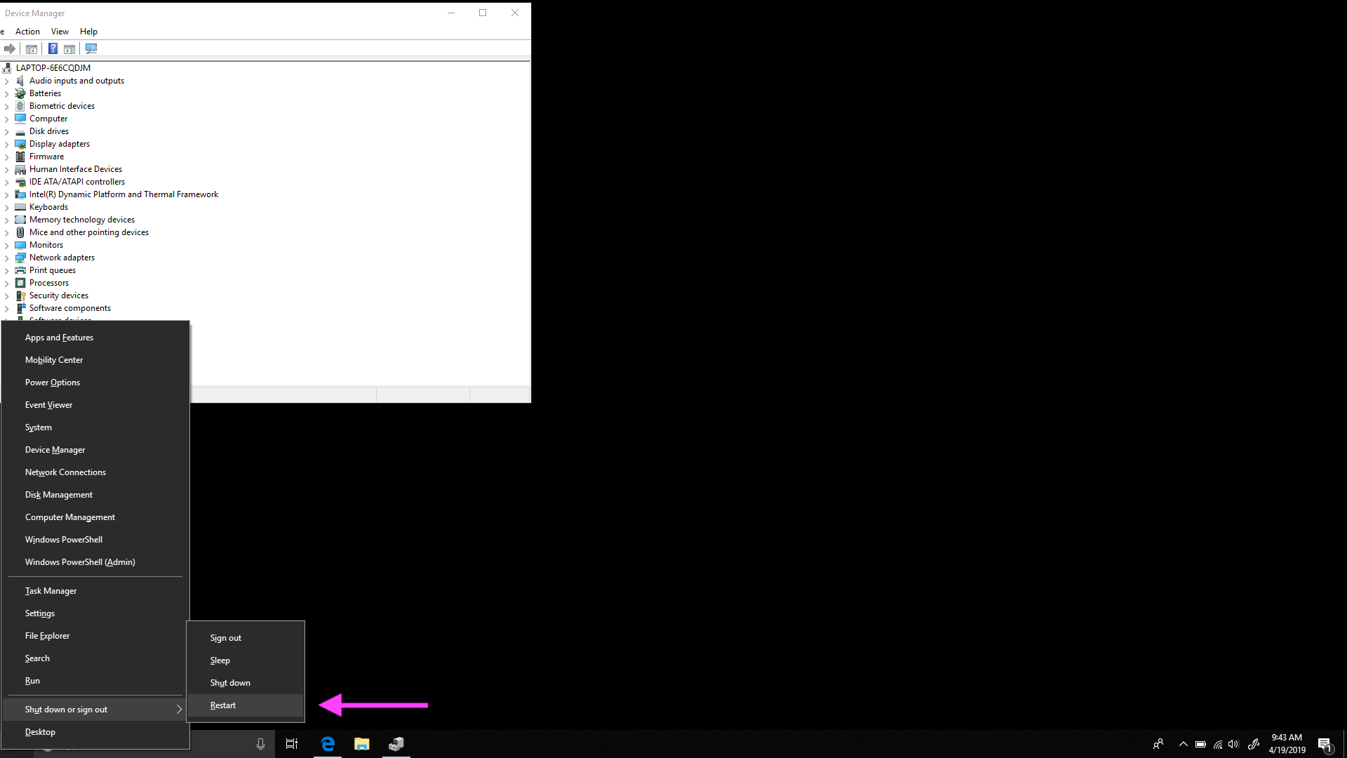Click the refresh/scan icon in Device Manager toolbar

click(91, 48)
